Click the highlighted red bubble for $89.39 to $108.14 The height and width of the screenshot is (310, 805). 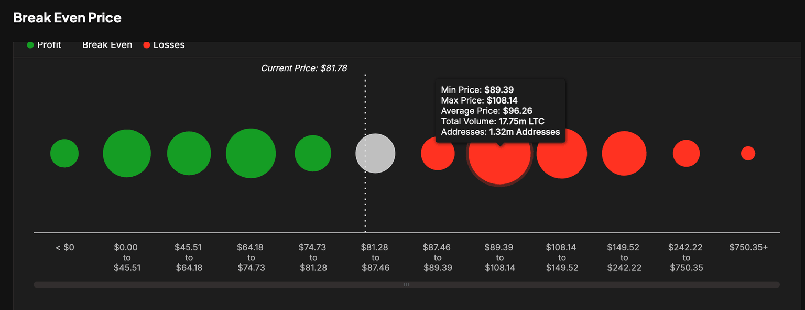(499, 153)
